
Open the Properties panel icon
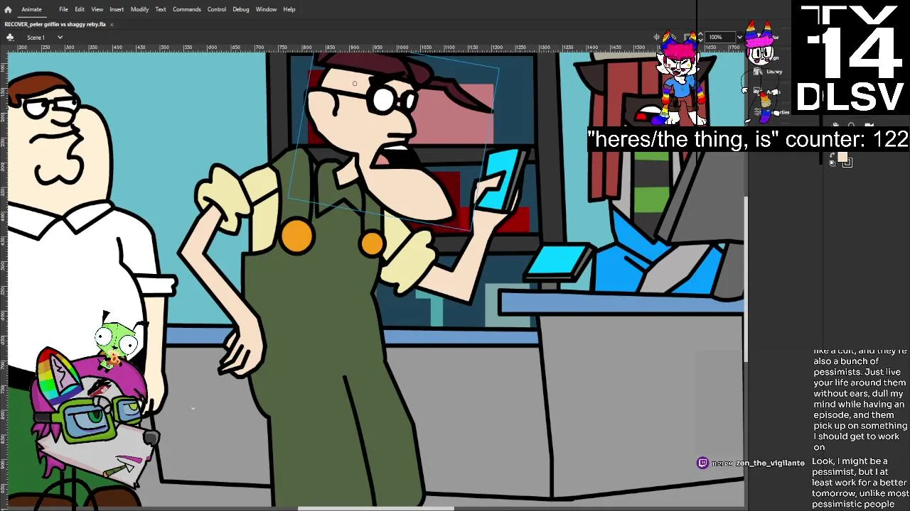(x=758, y=112)
